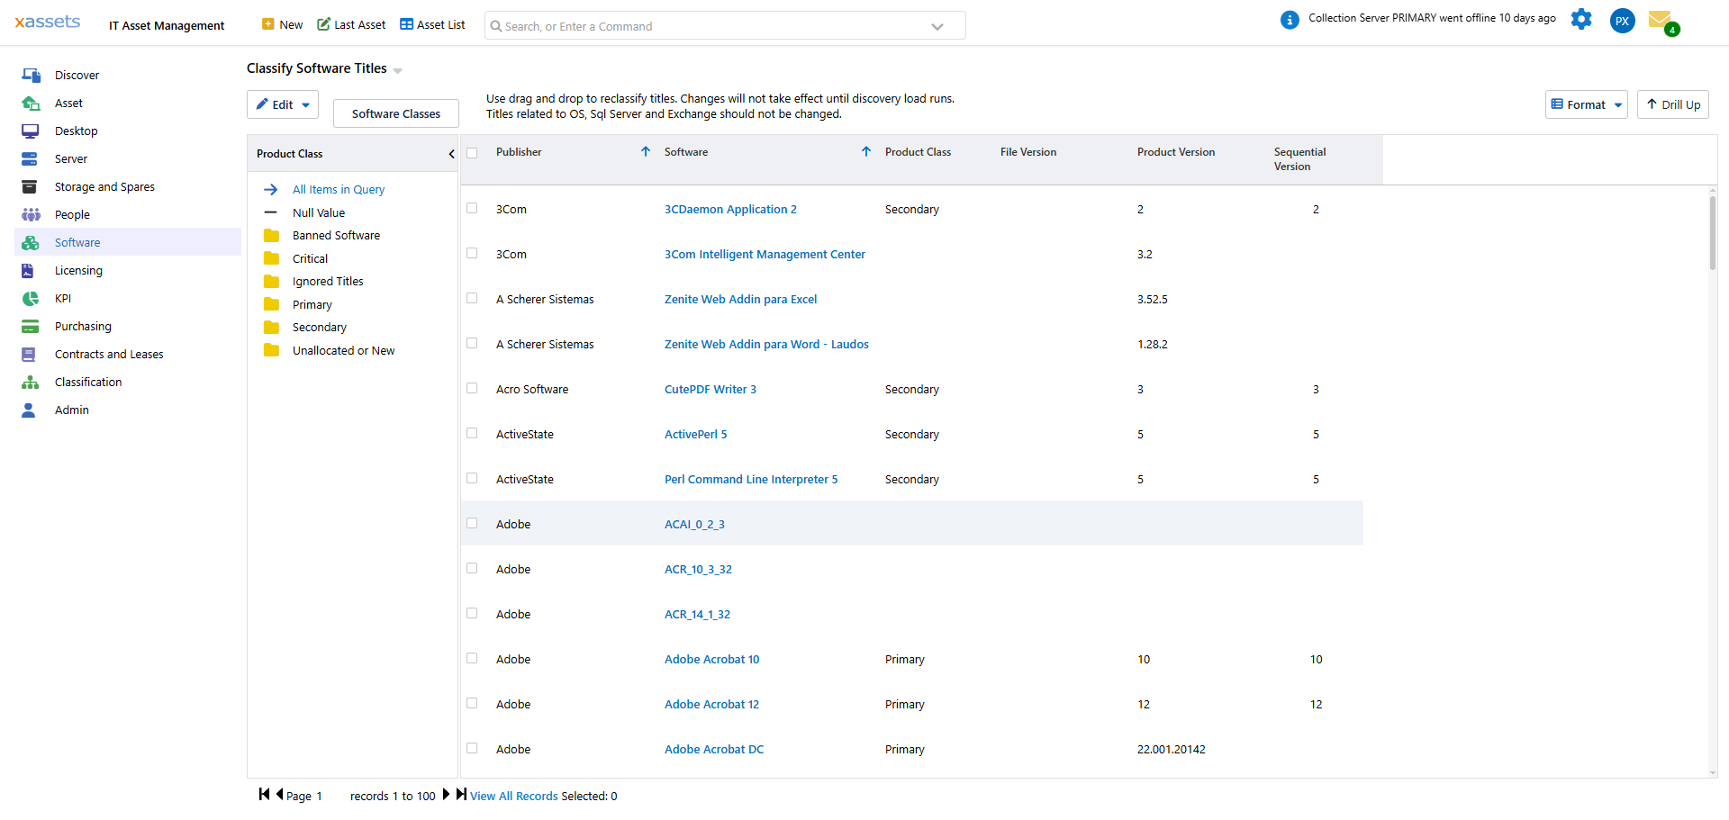Check the select-all checkbox in the grid header

(x=473, y=153)
